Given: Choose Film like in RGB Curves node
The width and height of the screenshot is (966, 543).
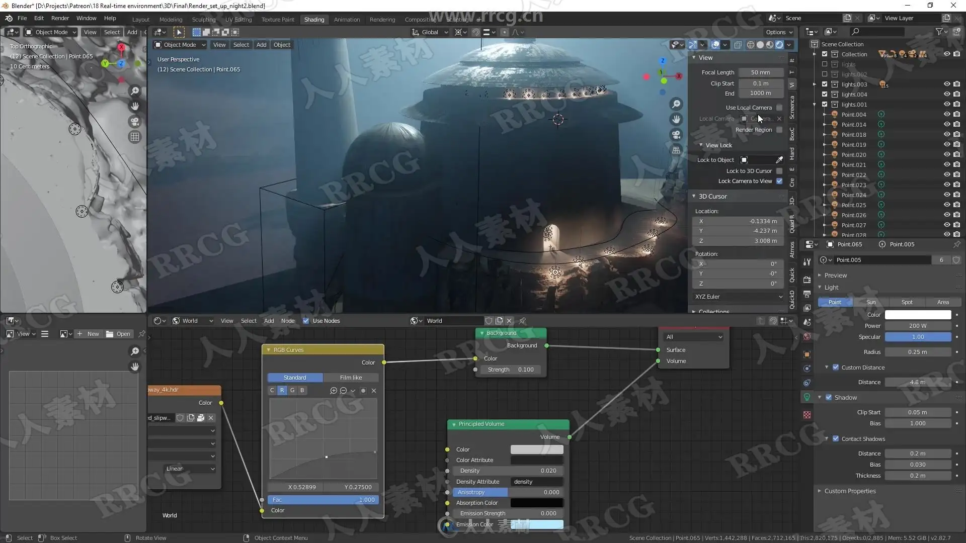Looking at the screenshot, I should [x=351, y=378].
